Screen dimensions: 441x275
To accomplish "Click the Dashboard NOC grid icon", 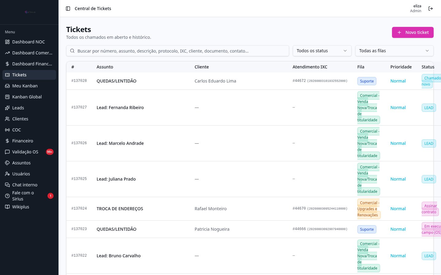I will pos(7,42).
